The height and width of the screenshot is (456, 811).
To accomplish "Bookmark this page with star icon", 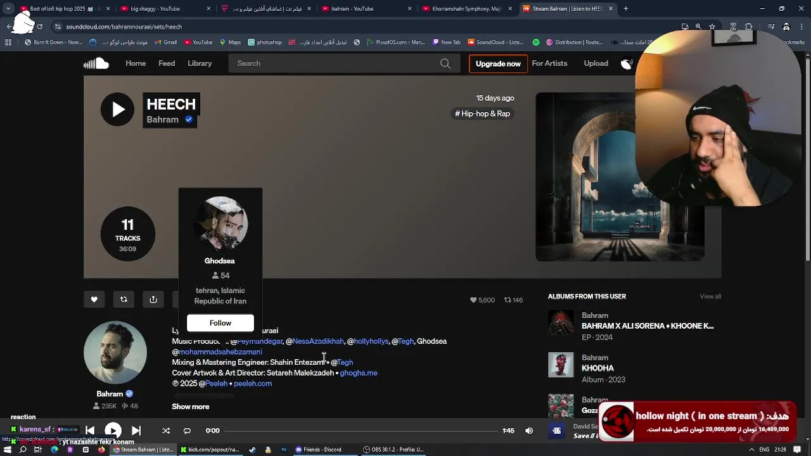I will tap(712, 27).
